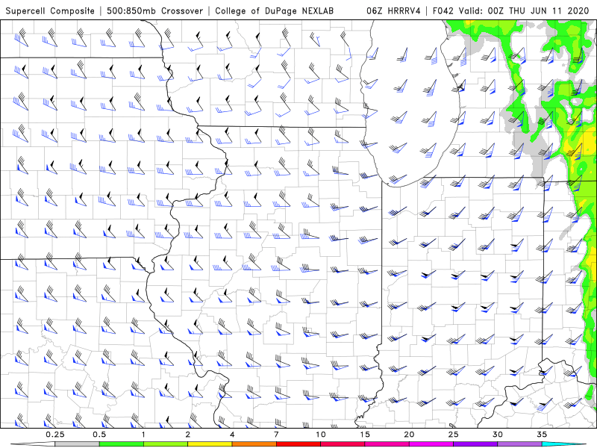Click the 0.5 legend value
This screenshot has height=448, width=597.
[x=99, y=435]
